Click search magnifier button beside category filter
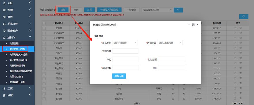The height and width of the screenshot is (105, 254). 178,10
